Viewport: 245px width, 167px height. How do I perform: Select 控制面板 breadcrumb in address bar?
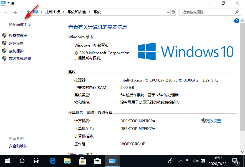pos(53,12)
